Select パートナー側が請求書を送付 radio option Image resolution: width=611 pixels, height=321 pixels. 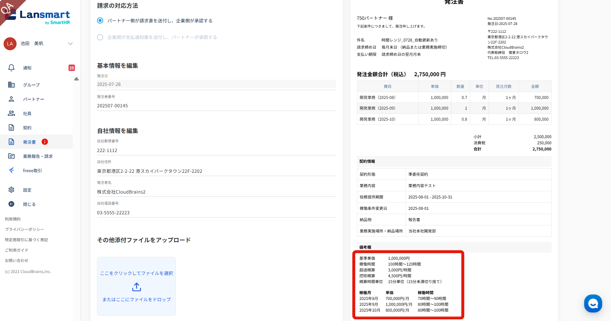click(x=100, y=20)
